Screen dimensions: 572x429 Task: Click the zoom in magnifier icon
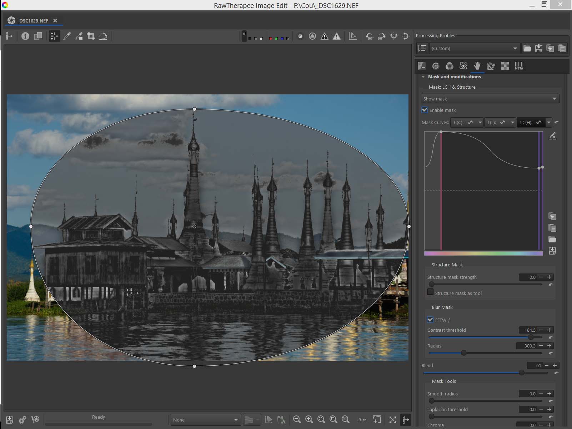click(309, 419)
